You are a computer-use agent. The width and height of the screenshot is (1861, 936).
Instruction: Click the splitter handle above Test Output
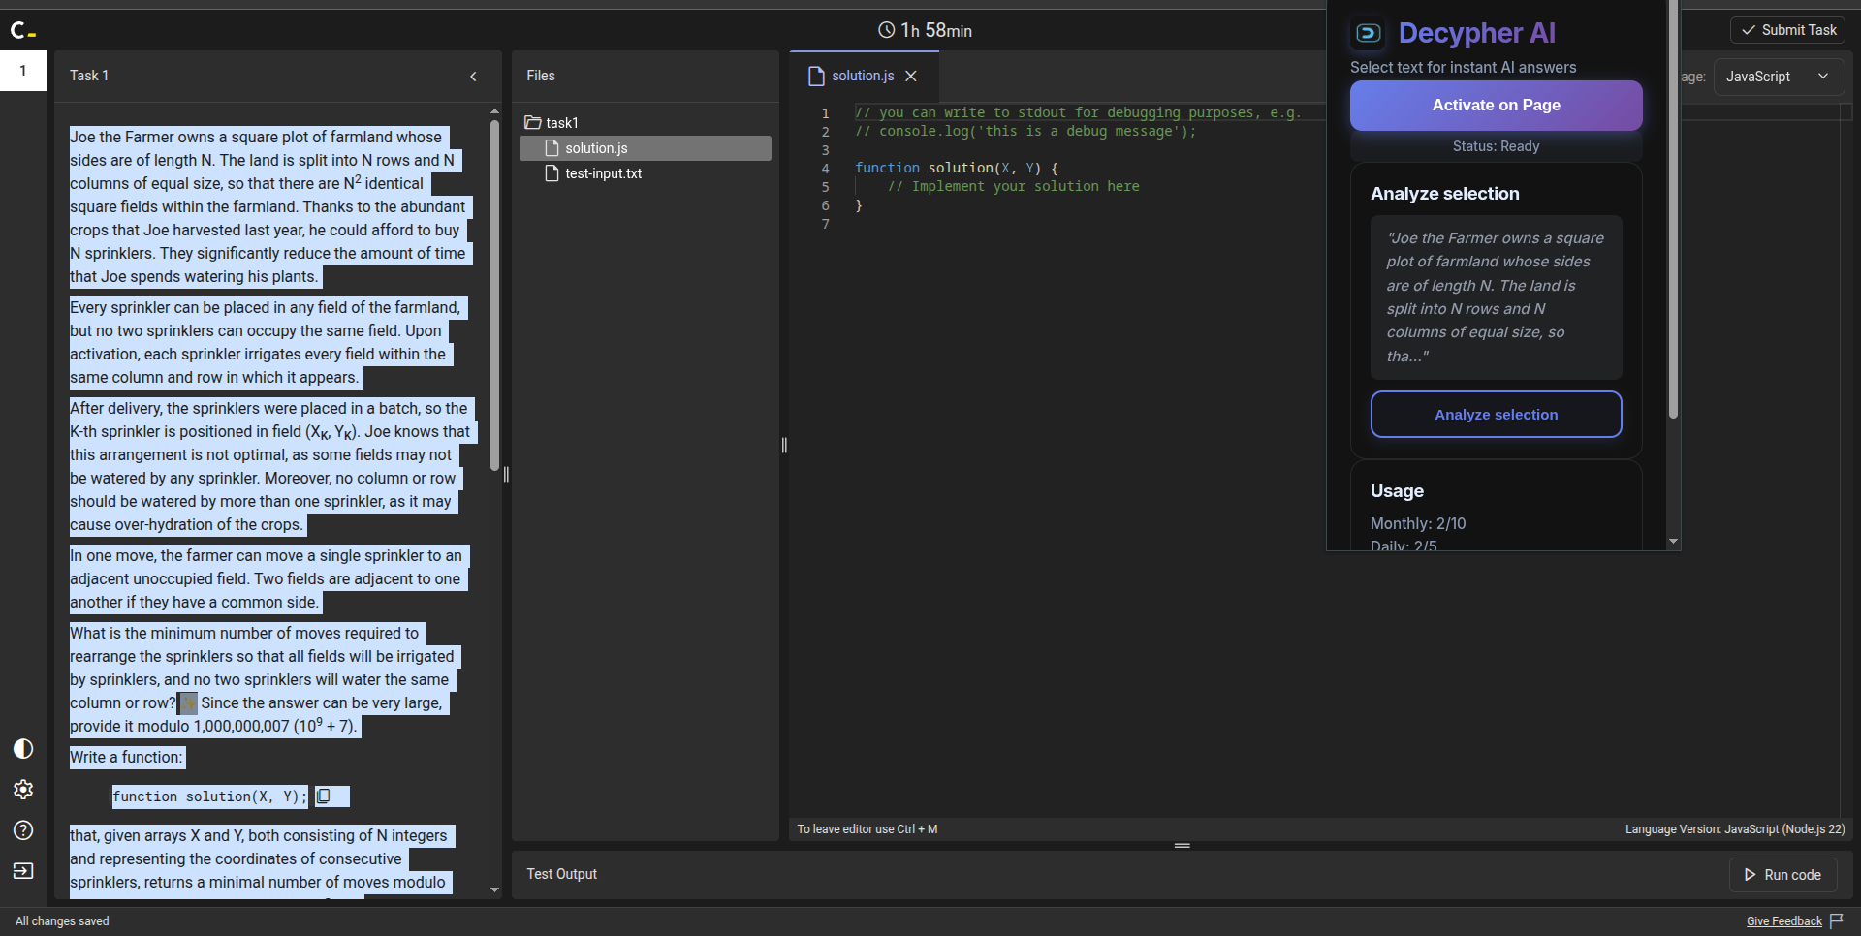pos(1182,846)
